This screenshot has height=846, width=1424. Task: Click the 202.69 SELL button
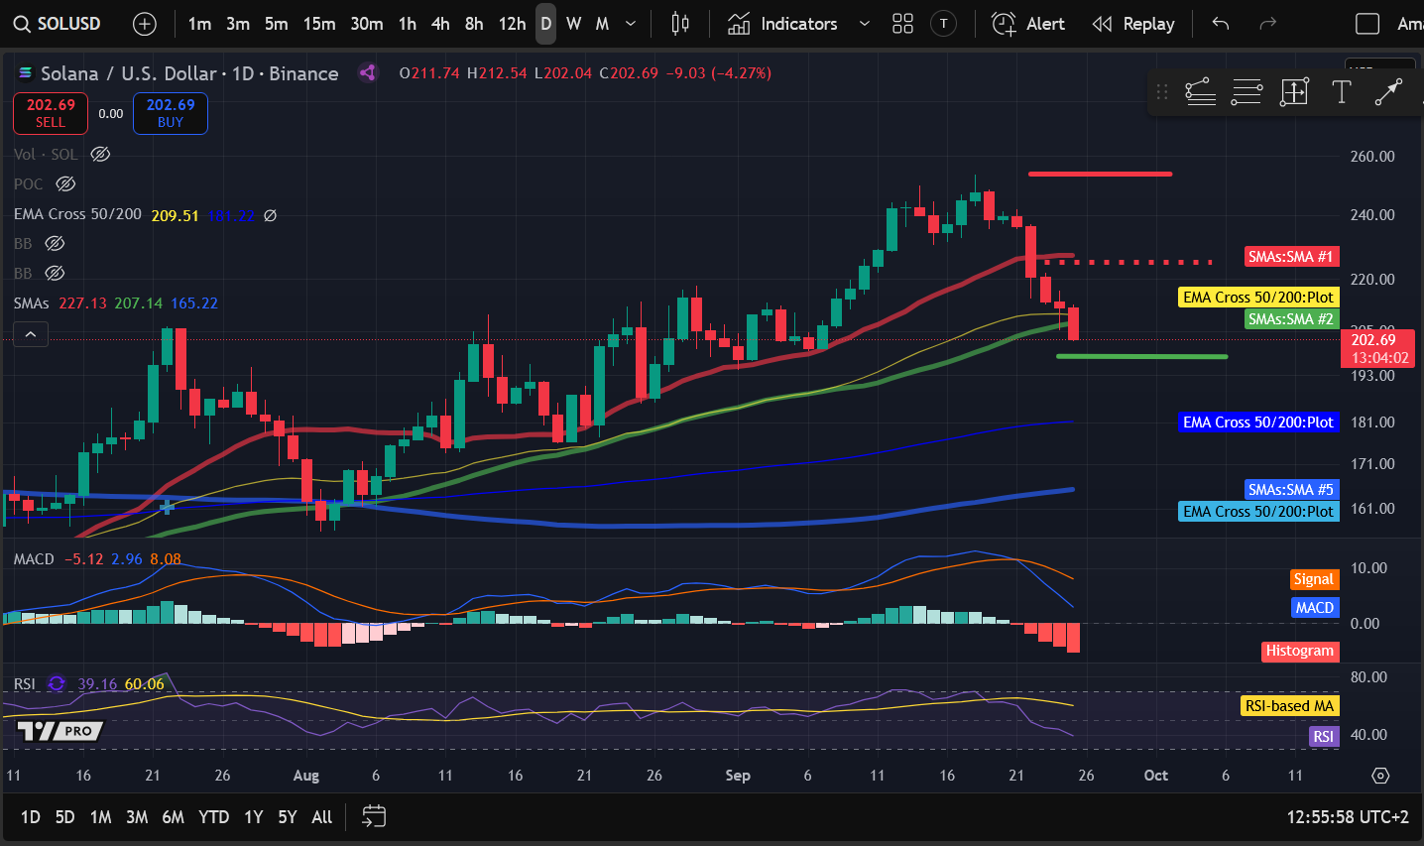[51, 113]
